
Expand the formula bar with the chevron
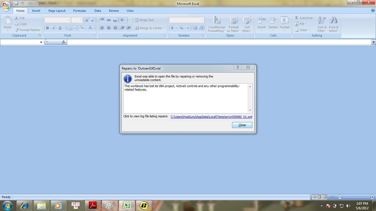pyautogui.click(x=374, y=42)
